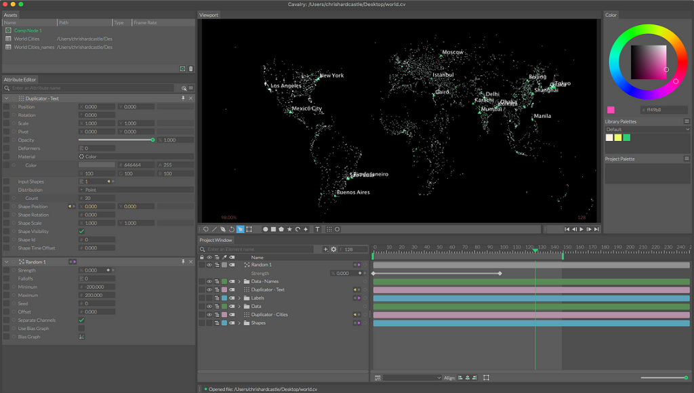Toggle the Separate Channels checkbox

[x=81, y=320]
